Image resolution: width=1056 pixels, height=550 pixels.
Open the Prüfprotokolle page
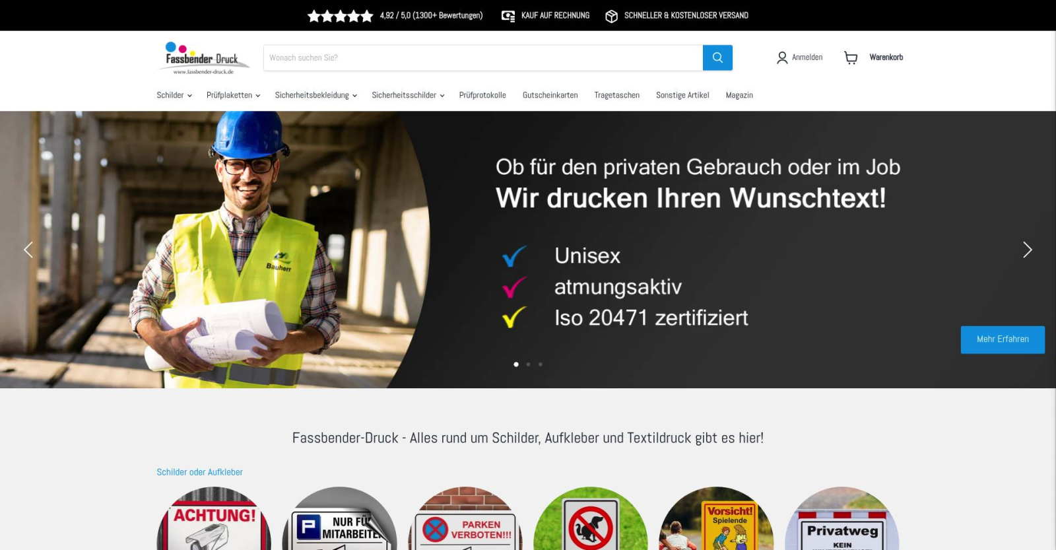click(482, 95)
